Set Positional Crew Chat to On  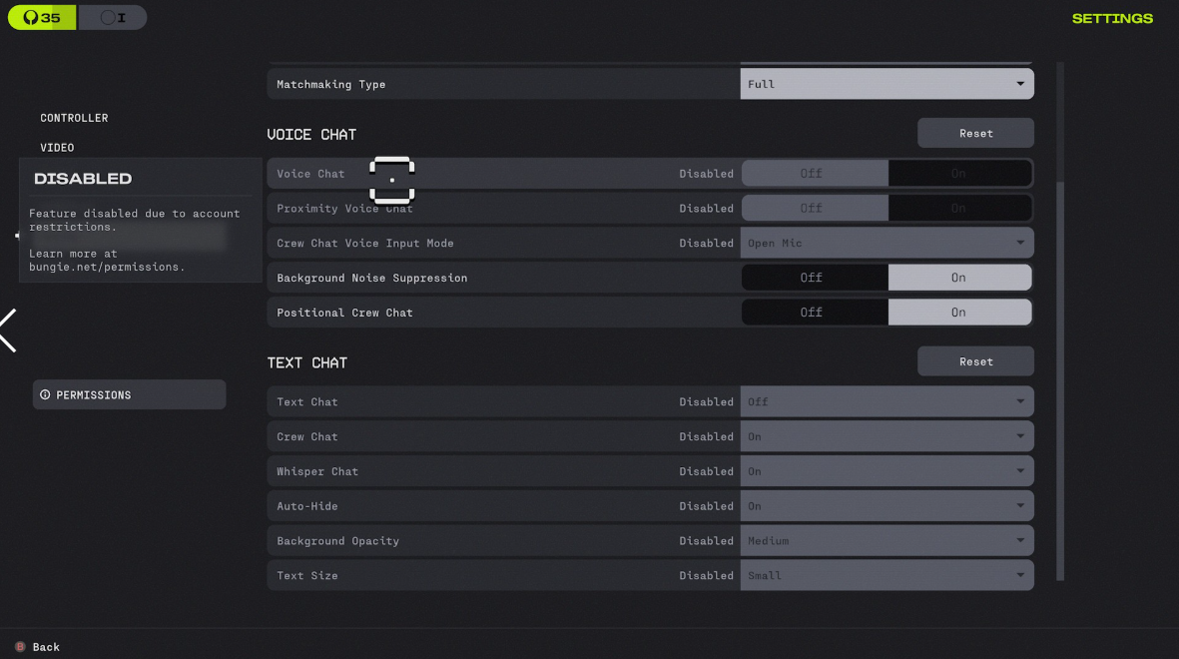click(958, 313)
